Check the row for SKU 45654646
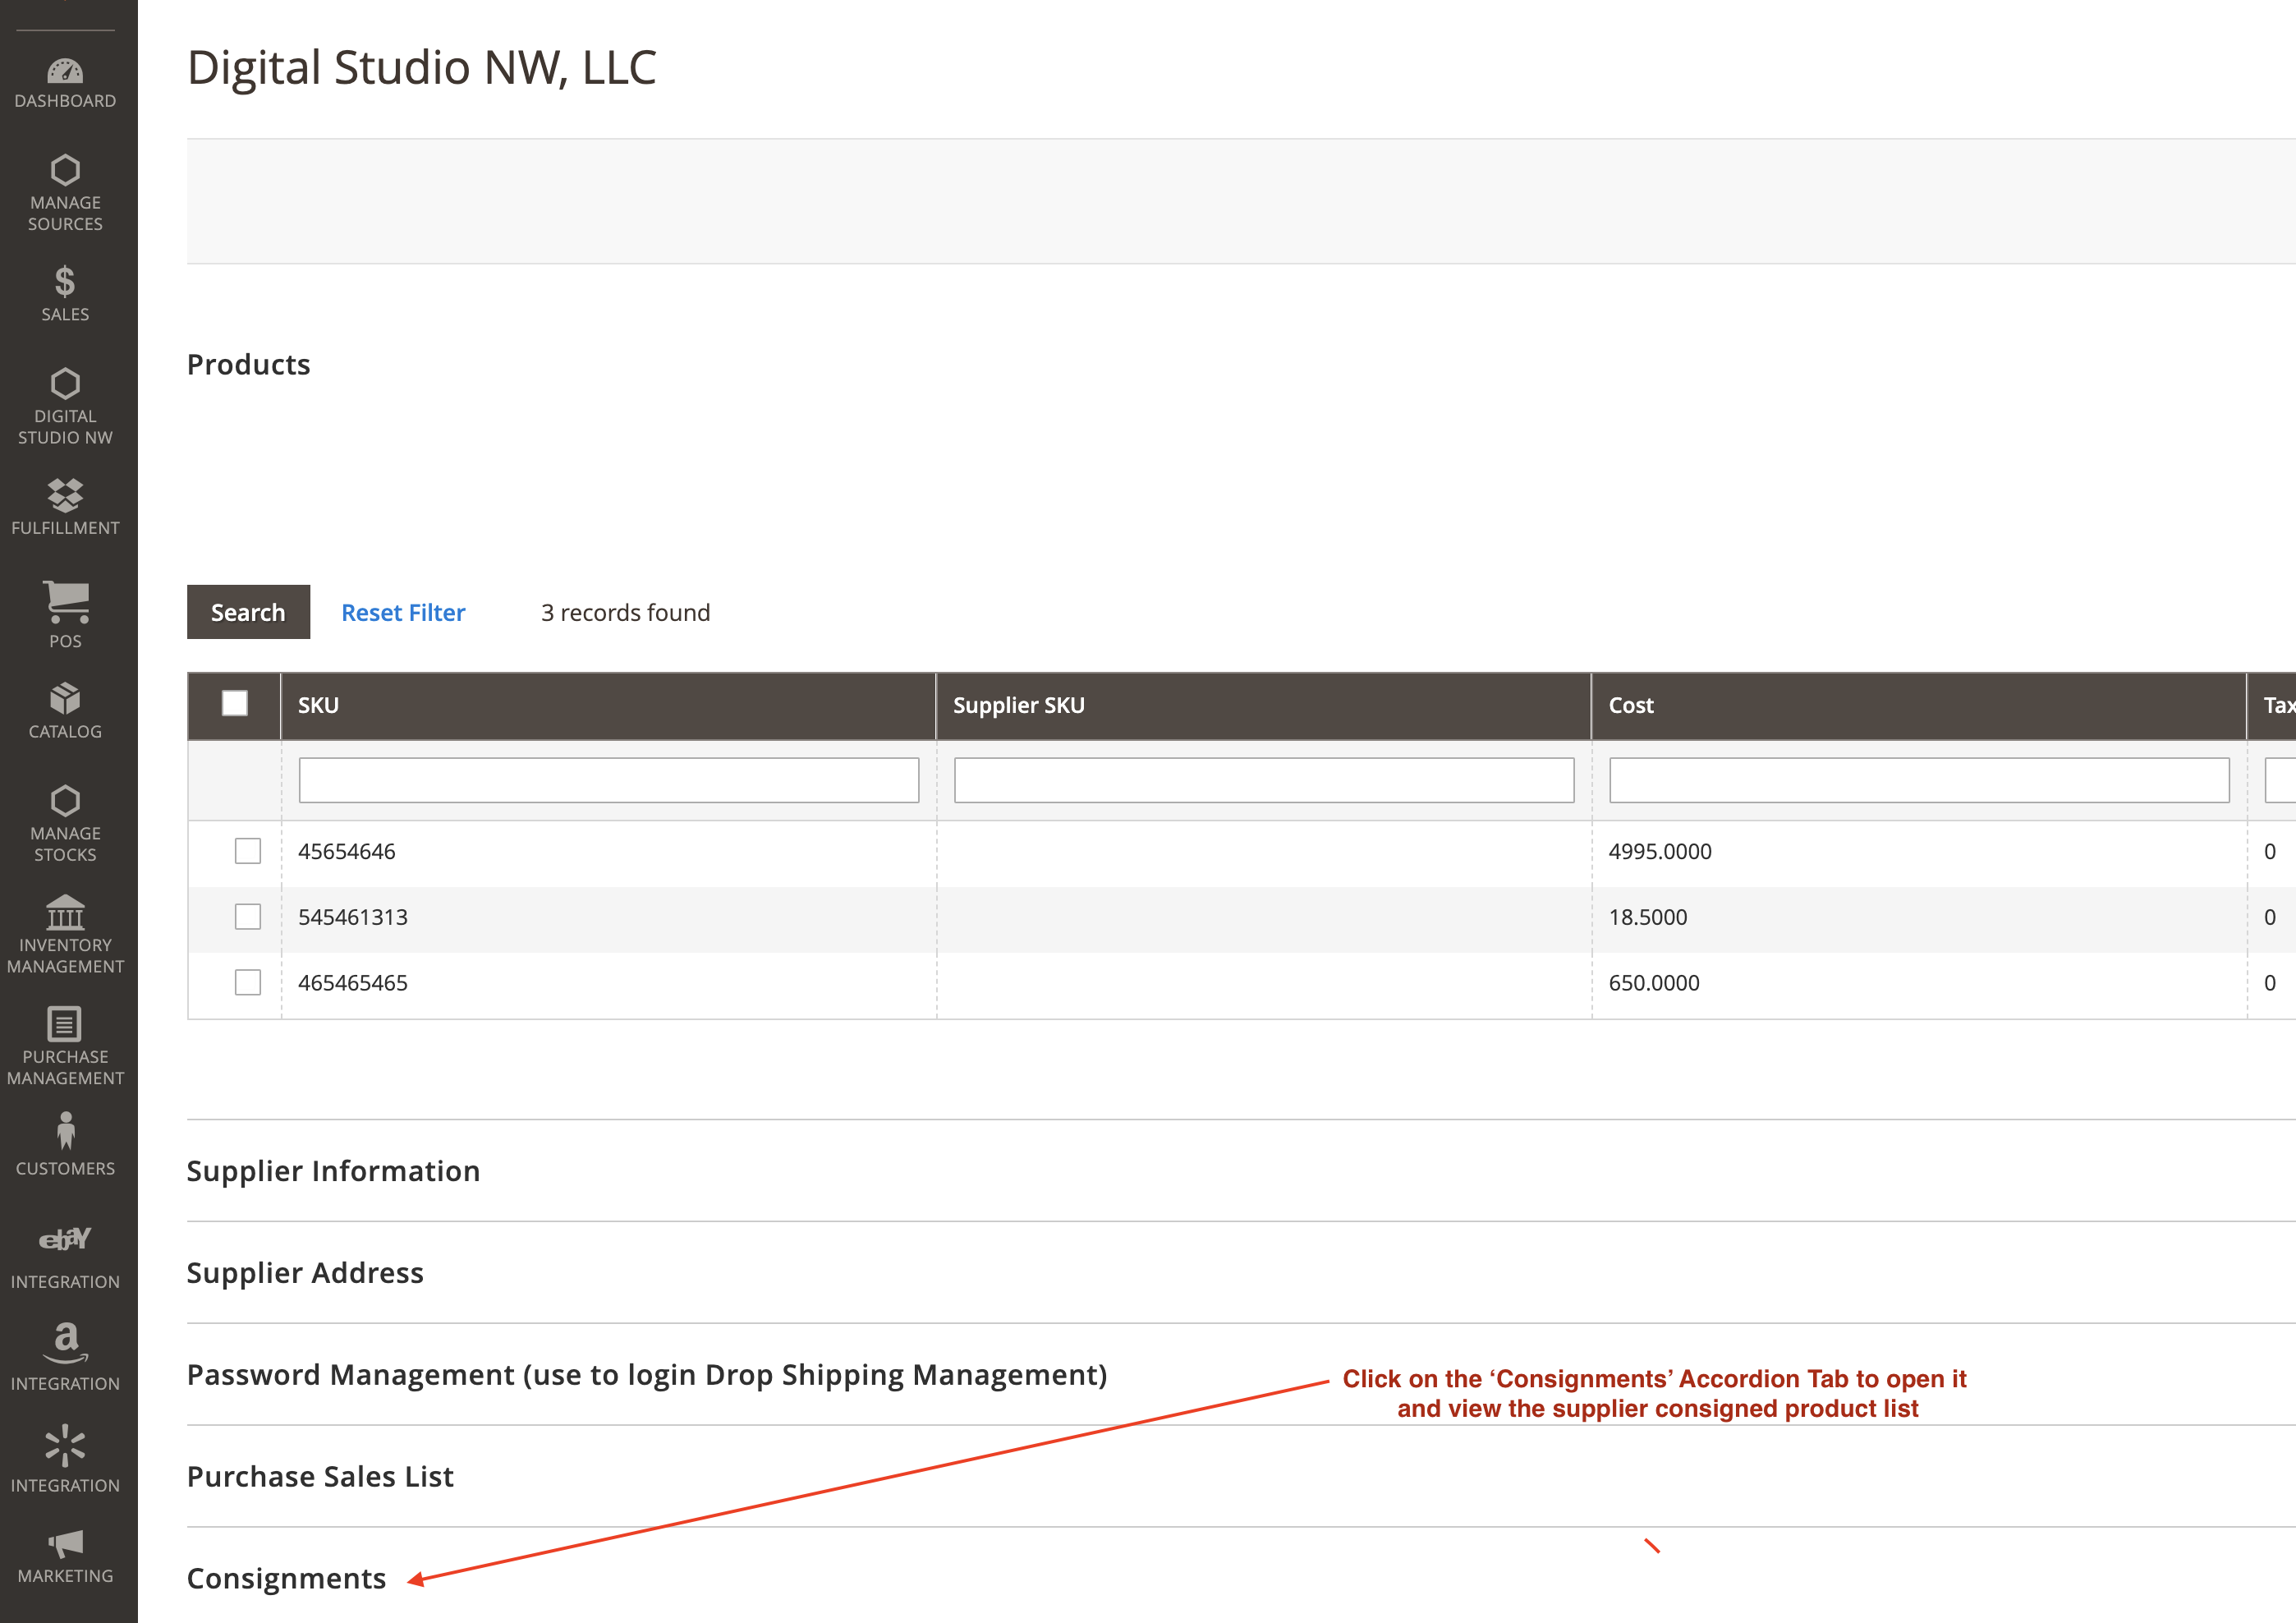This screenshot has width=2296, height=1623. click(x=247, y=851)
